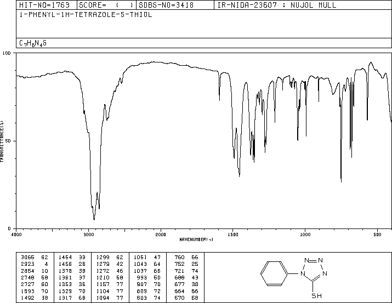Click the 100 label at top of transmittance axis
Viewport: 392px width, 303px height.
click(7, 53)
